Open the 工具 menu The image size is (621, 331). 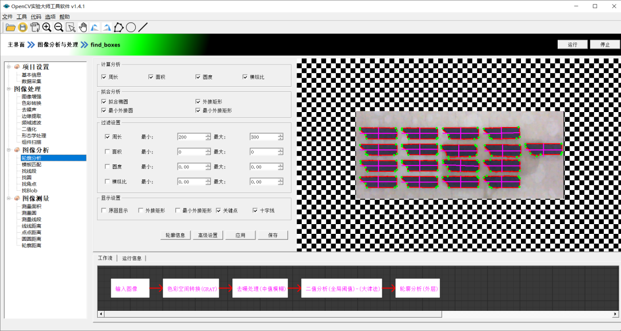tap(21, 17)
